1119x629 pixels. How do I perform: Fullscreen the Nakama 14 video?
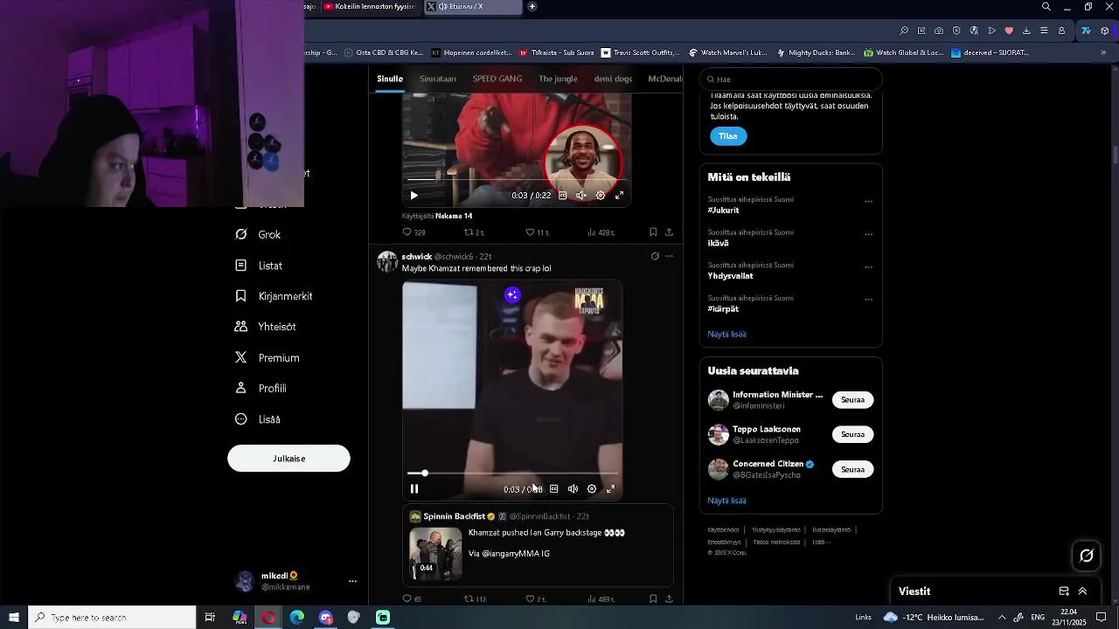pyautogui.click(x=619, y=196)
